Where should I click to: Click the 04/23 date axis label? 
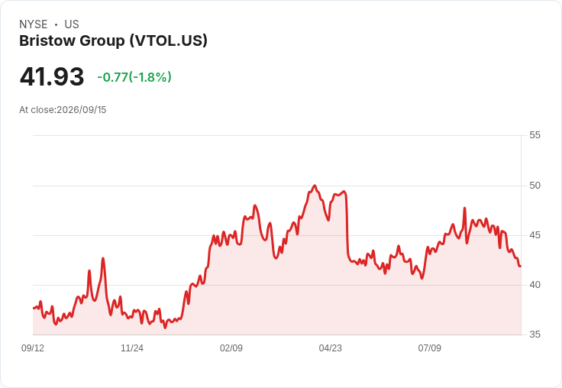click(x=330, y=348)
